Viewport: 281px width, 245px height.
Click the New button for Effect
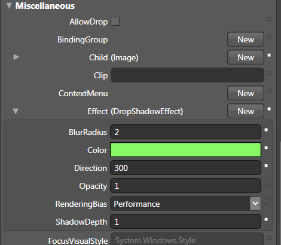click(x=246, y=111)
